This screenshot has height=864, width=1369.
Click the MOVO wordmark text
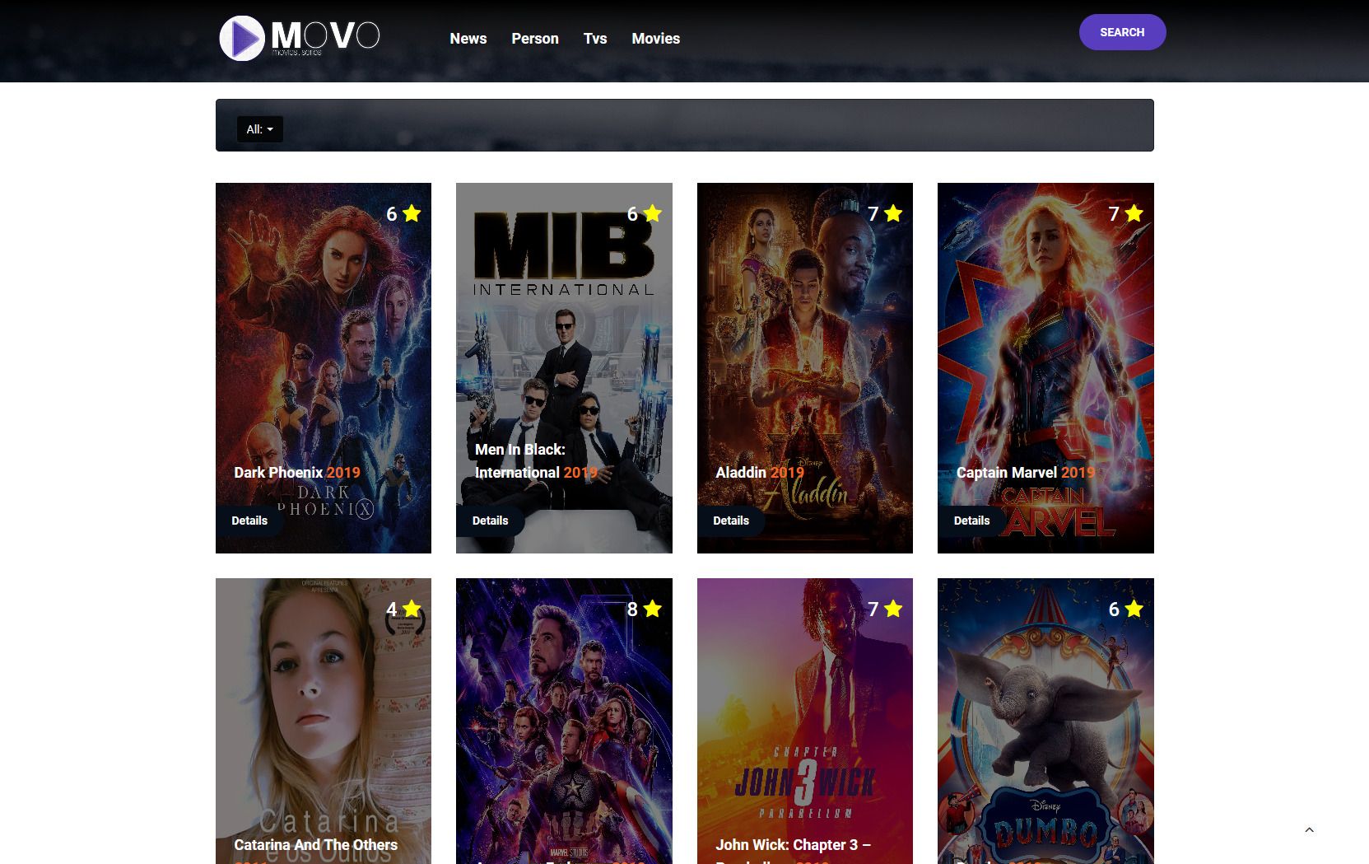pyautogui.click(x=325, y=36)
